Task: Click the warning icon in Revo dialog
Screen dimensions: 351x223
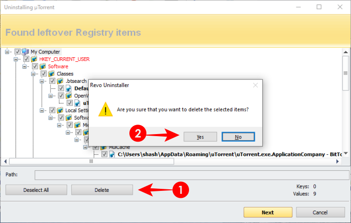Action: point(105,109)
